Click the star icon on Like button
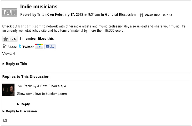Image resolution: width=192 pixels, height=126 pixels. point(6,39)
